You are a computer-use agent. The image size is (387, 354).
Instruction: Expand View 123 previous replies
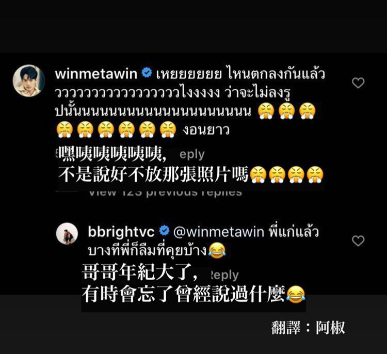165,193
